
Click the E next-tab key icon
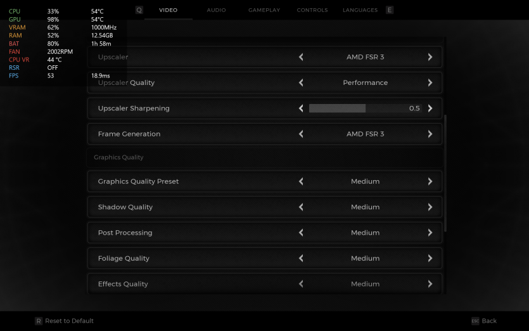tap(389, 10)
